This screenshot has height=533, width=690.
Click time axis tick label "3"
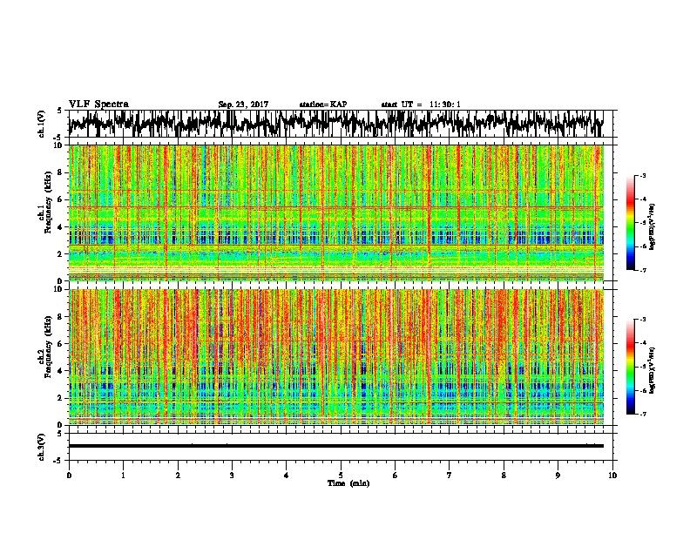point(232,476)
